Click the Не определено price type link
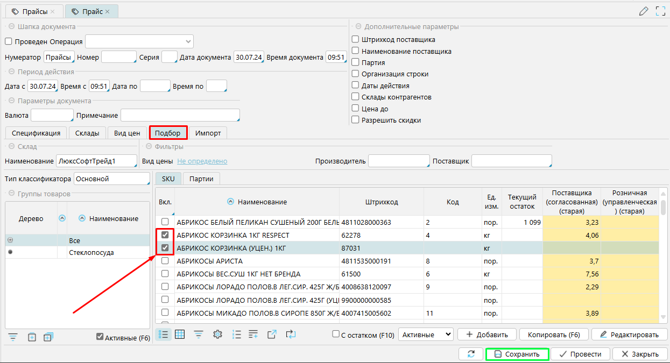This screenshot has height=363, width=670. point(202,161)
